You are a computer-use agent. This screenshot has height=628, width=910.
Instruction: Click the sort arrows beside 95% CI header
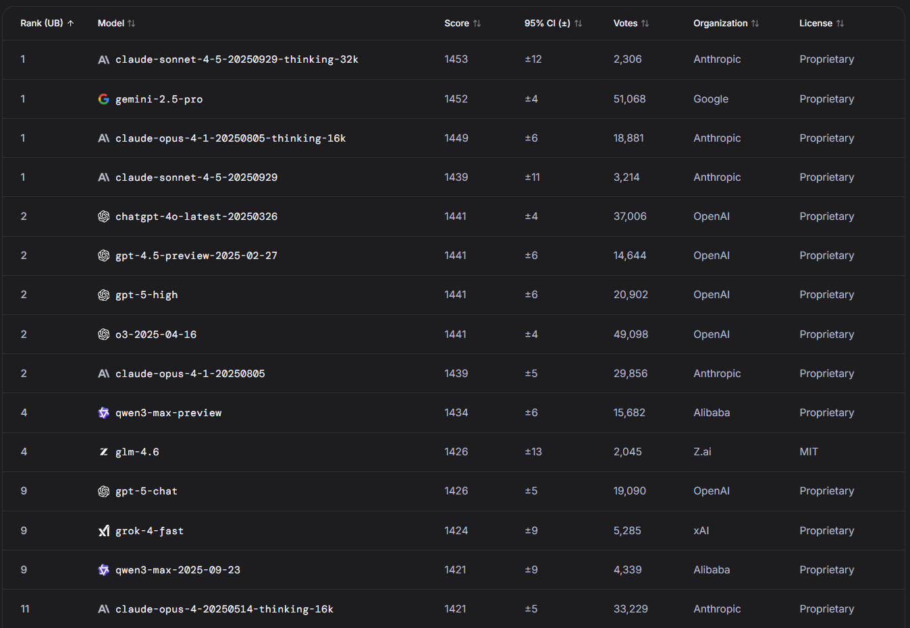pos(578,23)
